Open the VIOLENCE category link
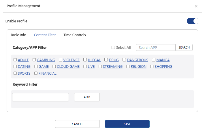Viewport: 205px width, 131px height. 71,60
